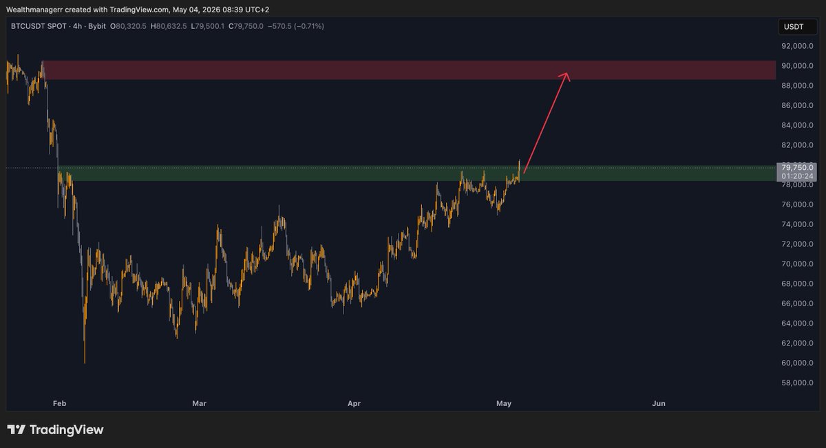
Task: Click the current price label 79,750.0
Action: pos(796,167)
